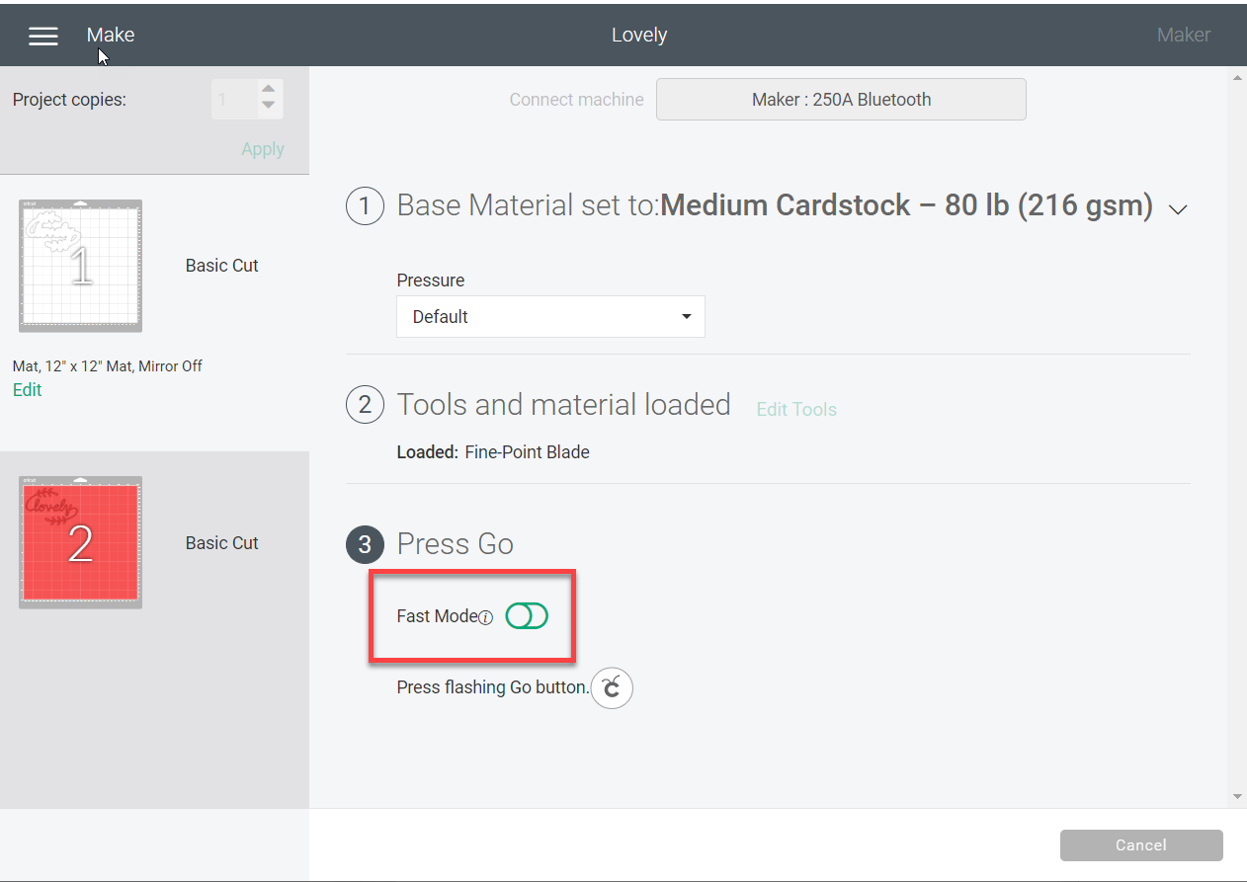Screen dimensions: 1247x882
Task: Open the Maker : 250A Bluetooth machine selector
Action: [x=841, y=99]
